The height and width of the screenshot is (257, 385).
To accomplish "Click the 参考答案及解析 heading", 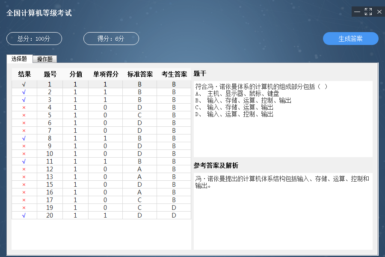I will [216, 165].
